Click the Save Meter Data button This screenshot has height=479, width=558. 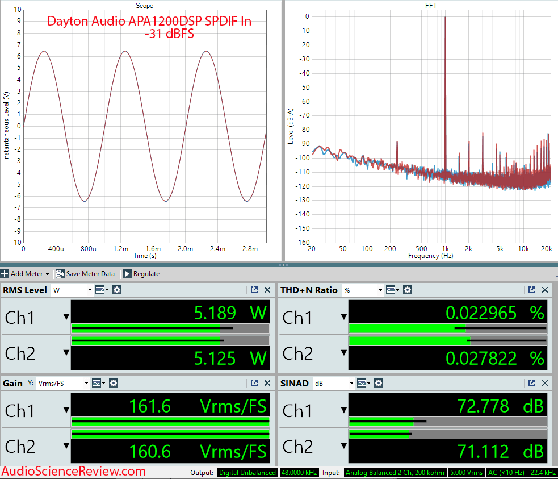(x=85, y=274)
